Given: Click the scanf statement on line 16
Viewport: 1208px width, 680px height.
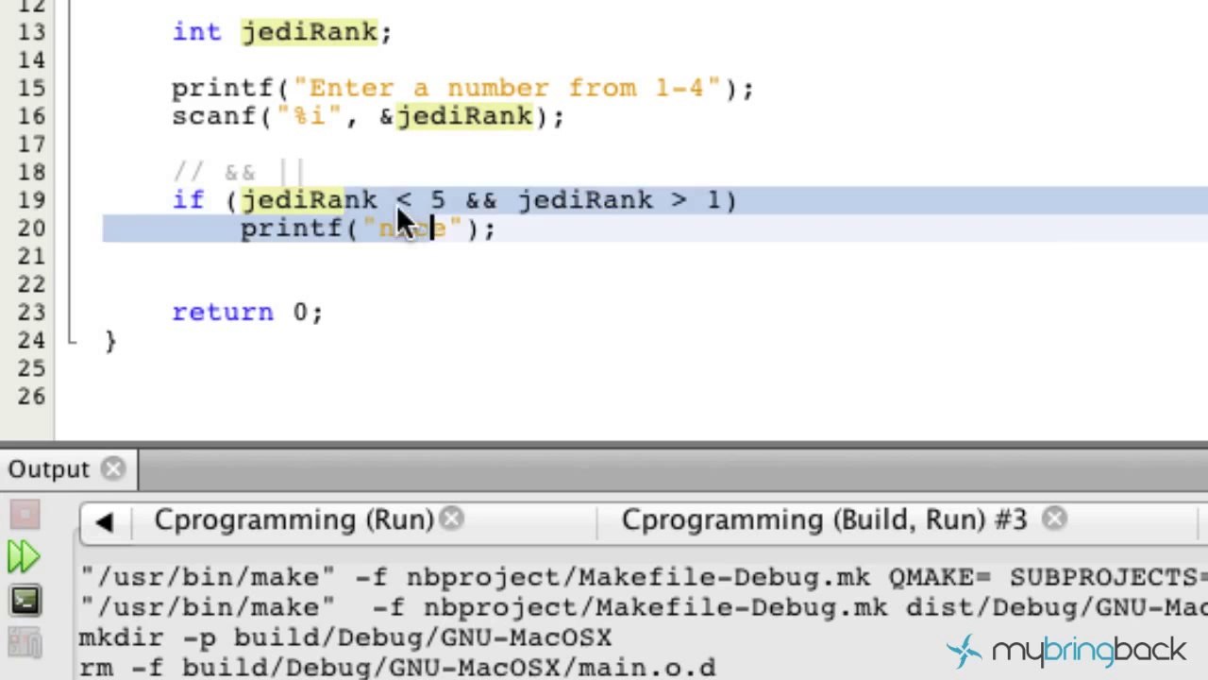Looking at the screenshot, I should 368,117.
